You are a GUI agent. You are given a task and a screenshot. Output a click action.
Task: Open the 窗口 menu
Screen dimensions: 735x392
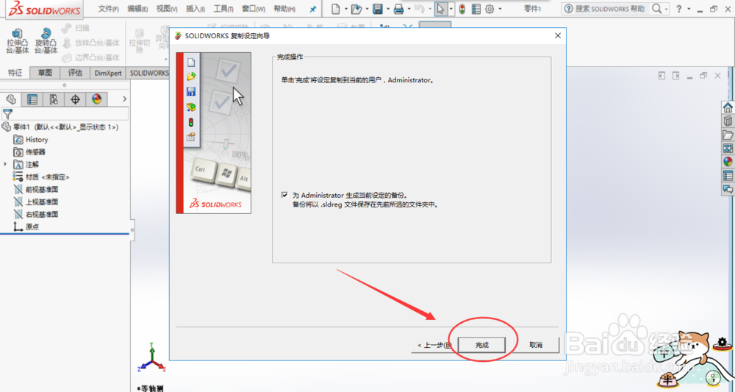coord(253,8)
